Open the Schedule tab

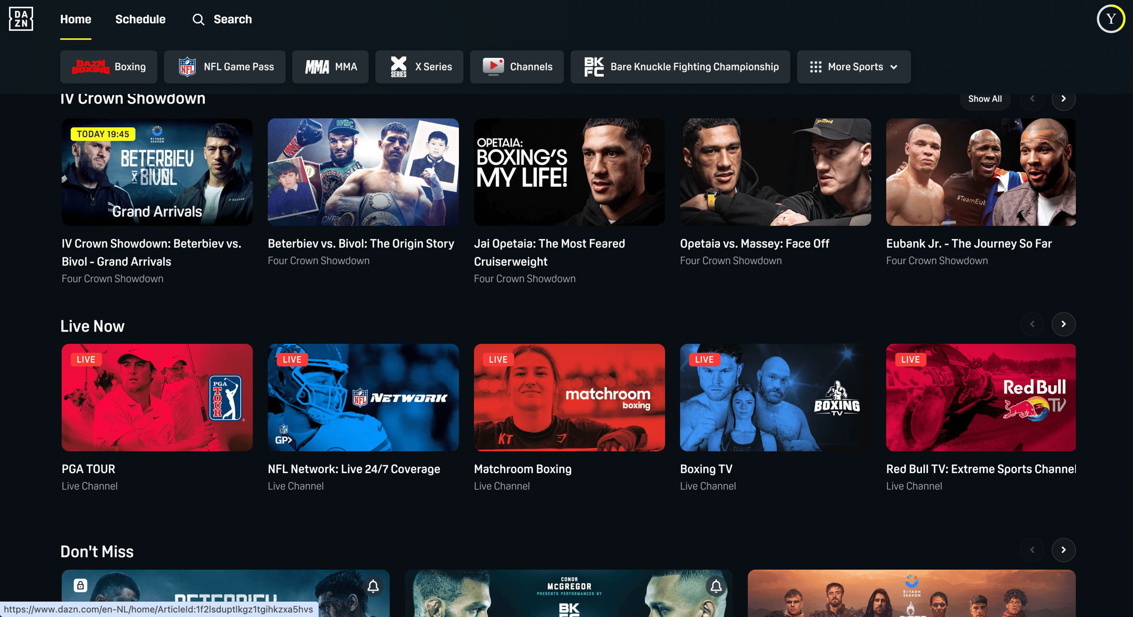[140, 19]
